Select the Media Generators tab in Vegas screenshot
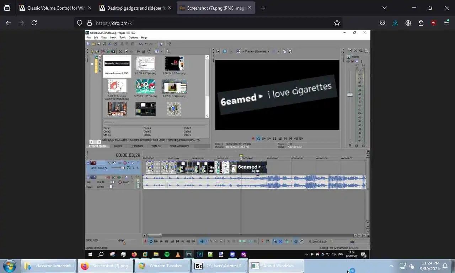Viewport: 455px width, 273px height. [x=179, y=146]
